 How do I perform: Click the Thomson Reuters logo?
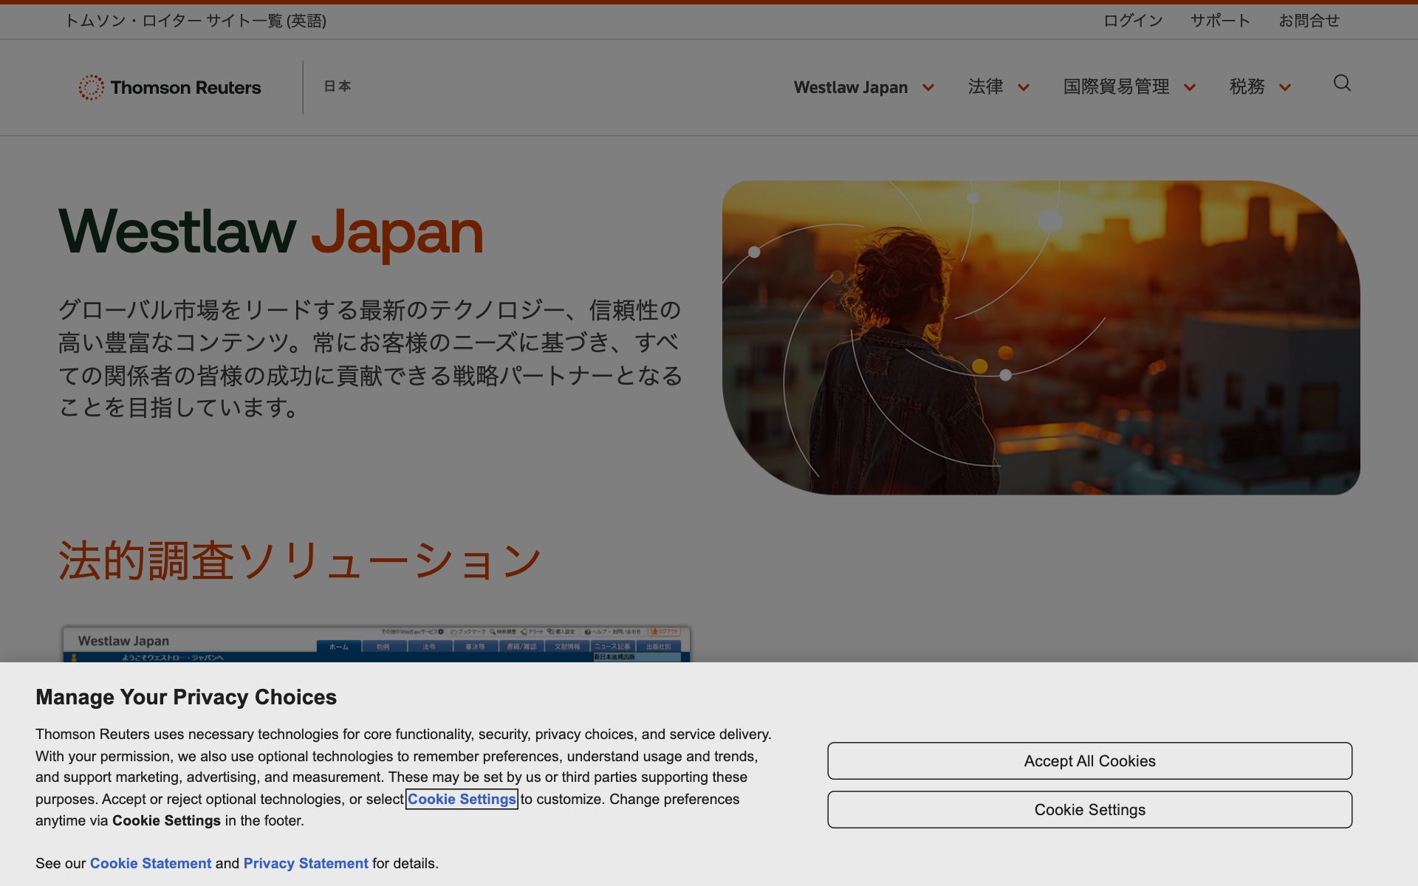point(170,87)
